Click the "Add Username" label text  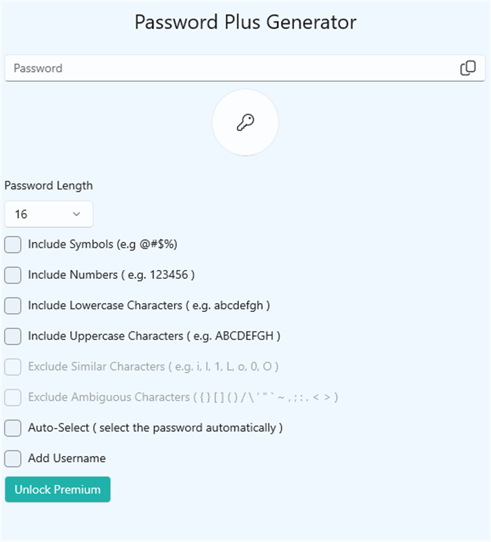tap(67, 458)
